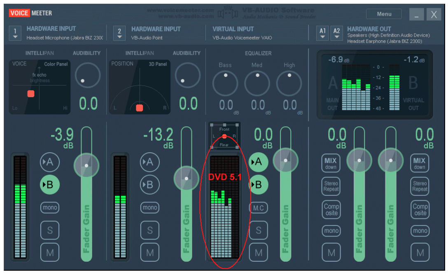Select Stereo Repeat mode on bus B
The image size is (448, 274).
coord(420,186)
